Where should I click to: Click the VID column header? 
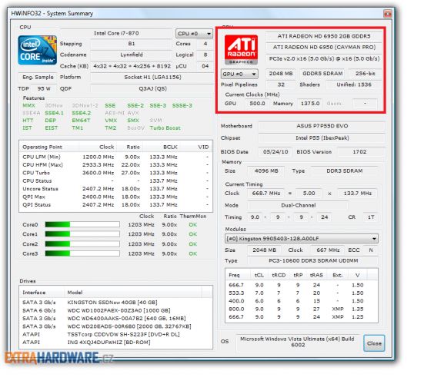coord(196,147)
